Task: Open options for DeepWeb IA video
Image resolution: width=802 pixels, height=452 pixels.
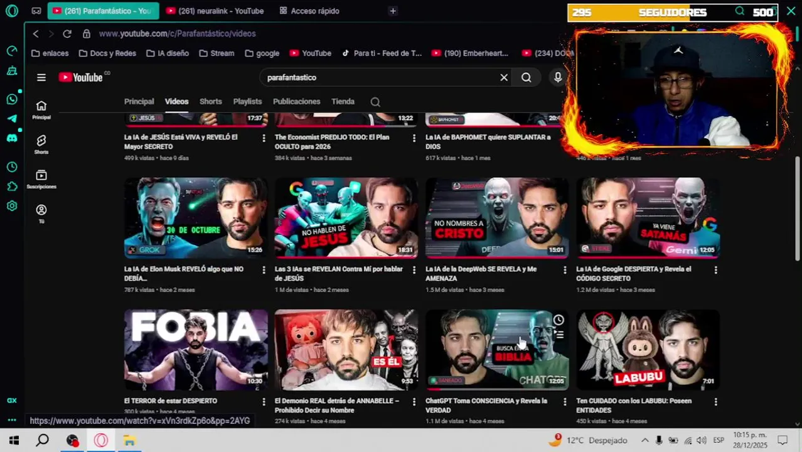Action: point(565,270)
